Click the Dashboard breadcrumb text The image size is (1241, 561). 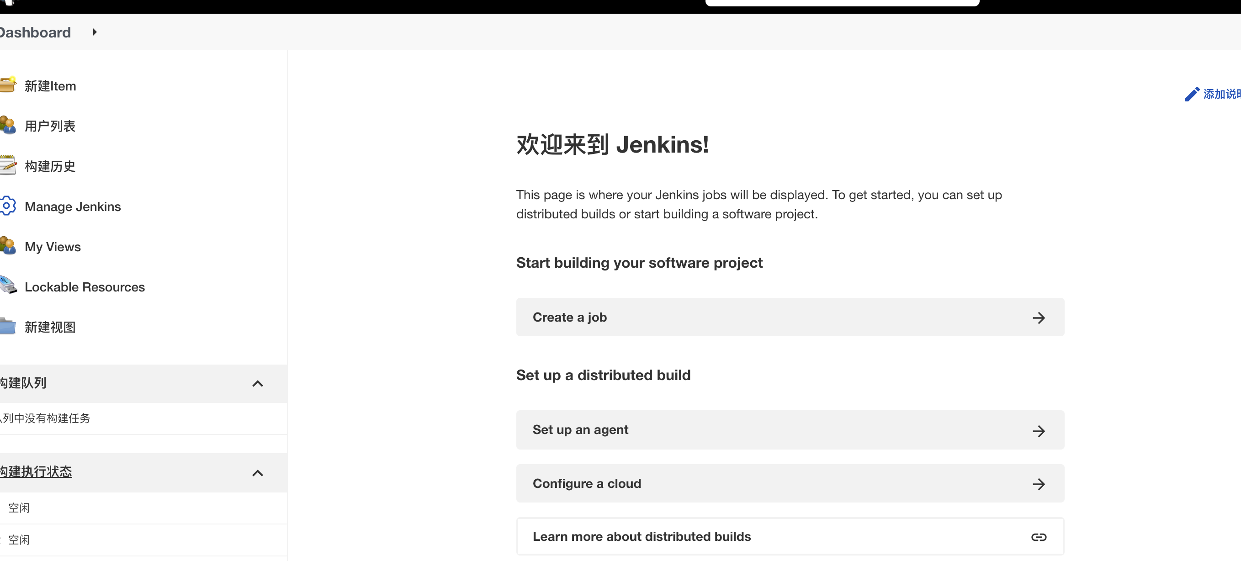[x=35, y=32]
